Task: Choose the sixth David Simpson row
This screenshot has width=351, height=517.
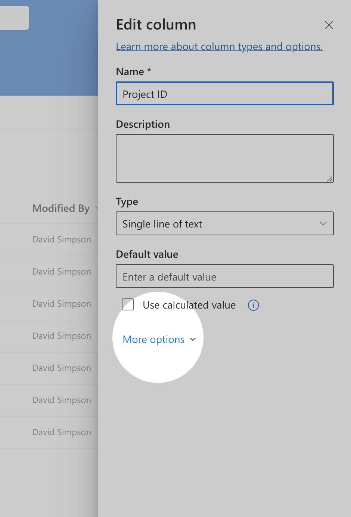Action: click(x=62, y=400)
